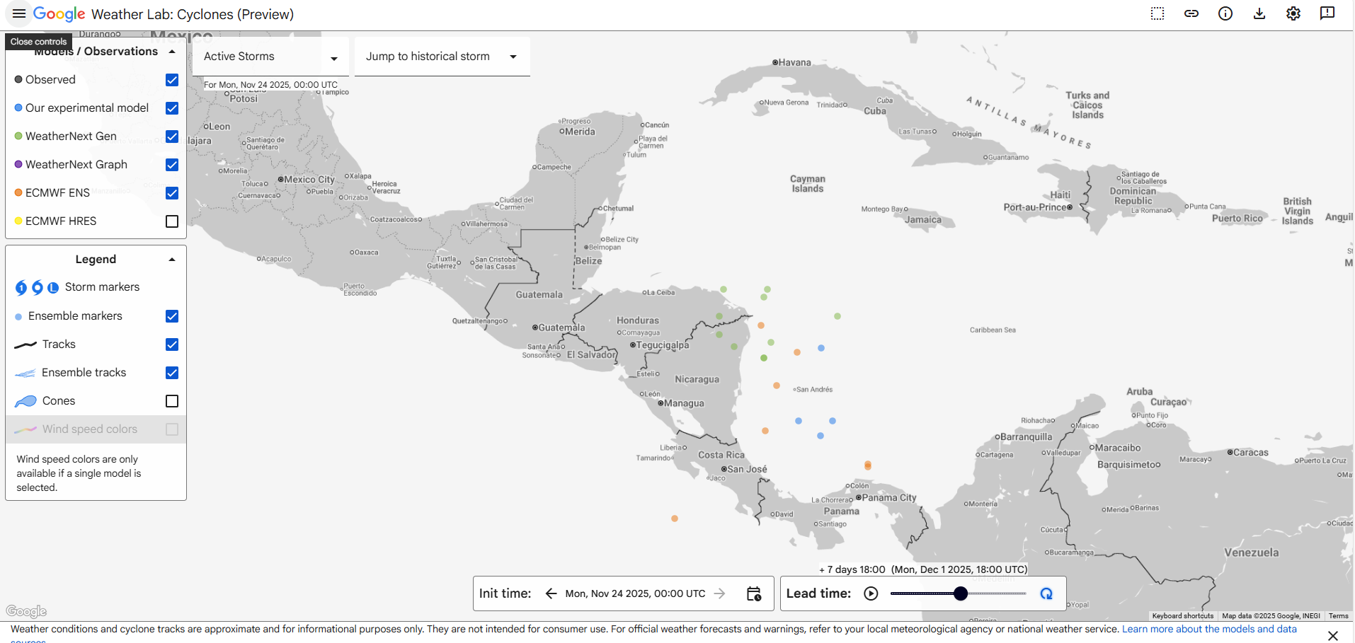Go to the previous init time

pos(551,593)
